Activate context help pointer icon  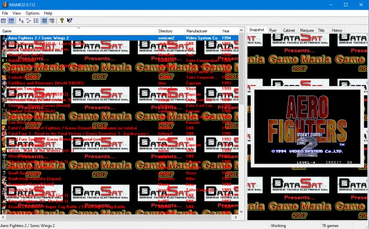[69, 21]
